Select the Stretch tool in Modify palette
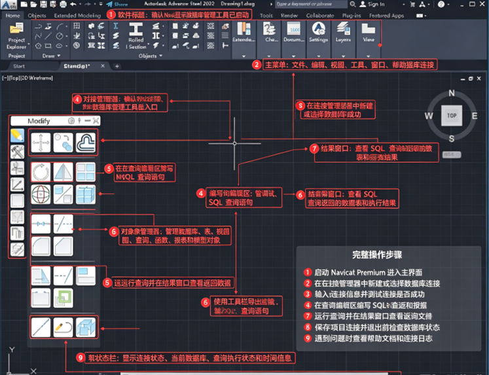 pyautogui.click(x=41, y=276)
